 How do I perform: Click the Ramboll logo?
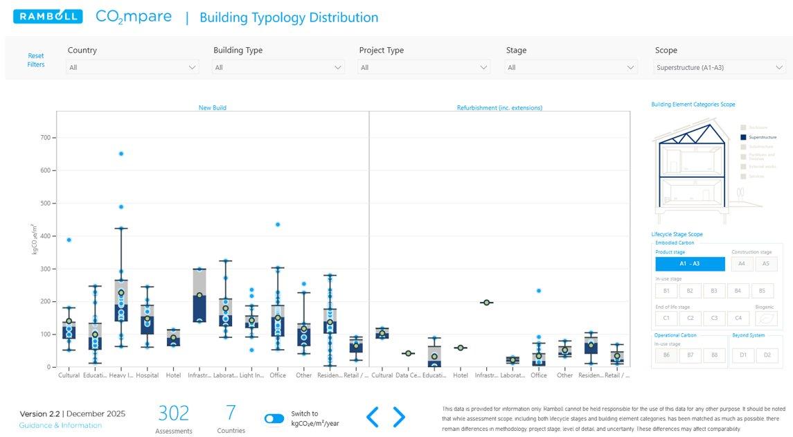48,17
